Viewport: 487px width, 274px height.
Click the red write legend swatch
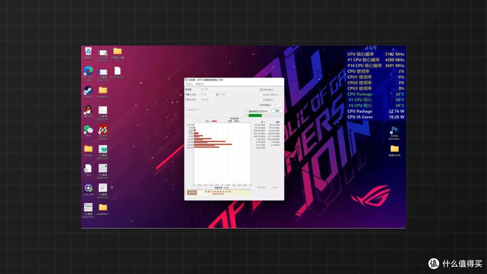coord(214,121)
